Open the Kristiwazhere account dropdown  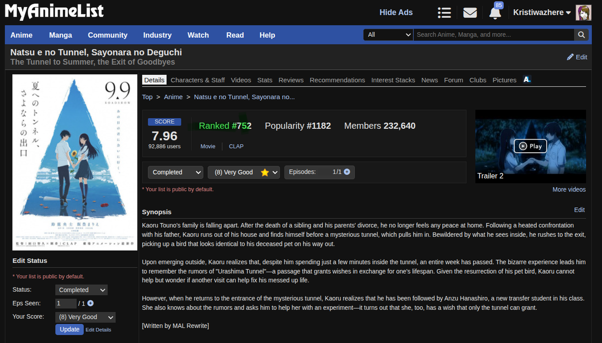[542, 13]
